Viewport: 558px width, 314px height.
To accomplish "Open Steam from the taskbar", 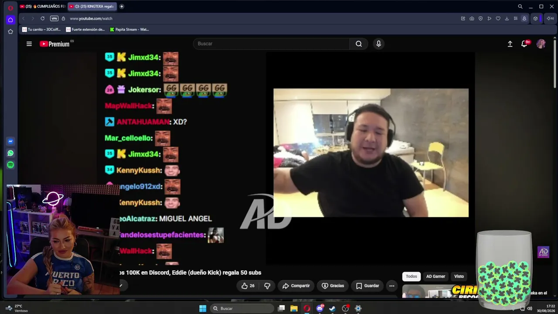I will click(332, 308).
